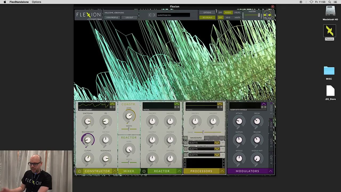
Task: Click the KEYS button in header
Action: click(x=228, y=18)
